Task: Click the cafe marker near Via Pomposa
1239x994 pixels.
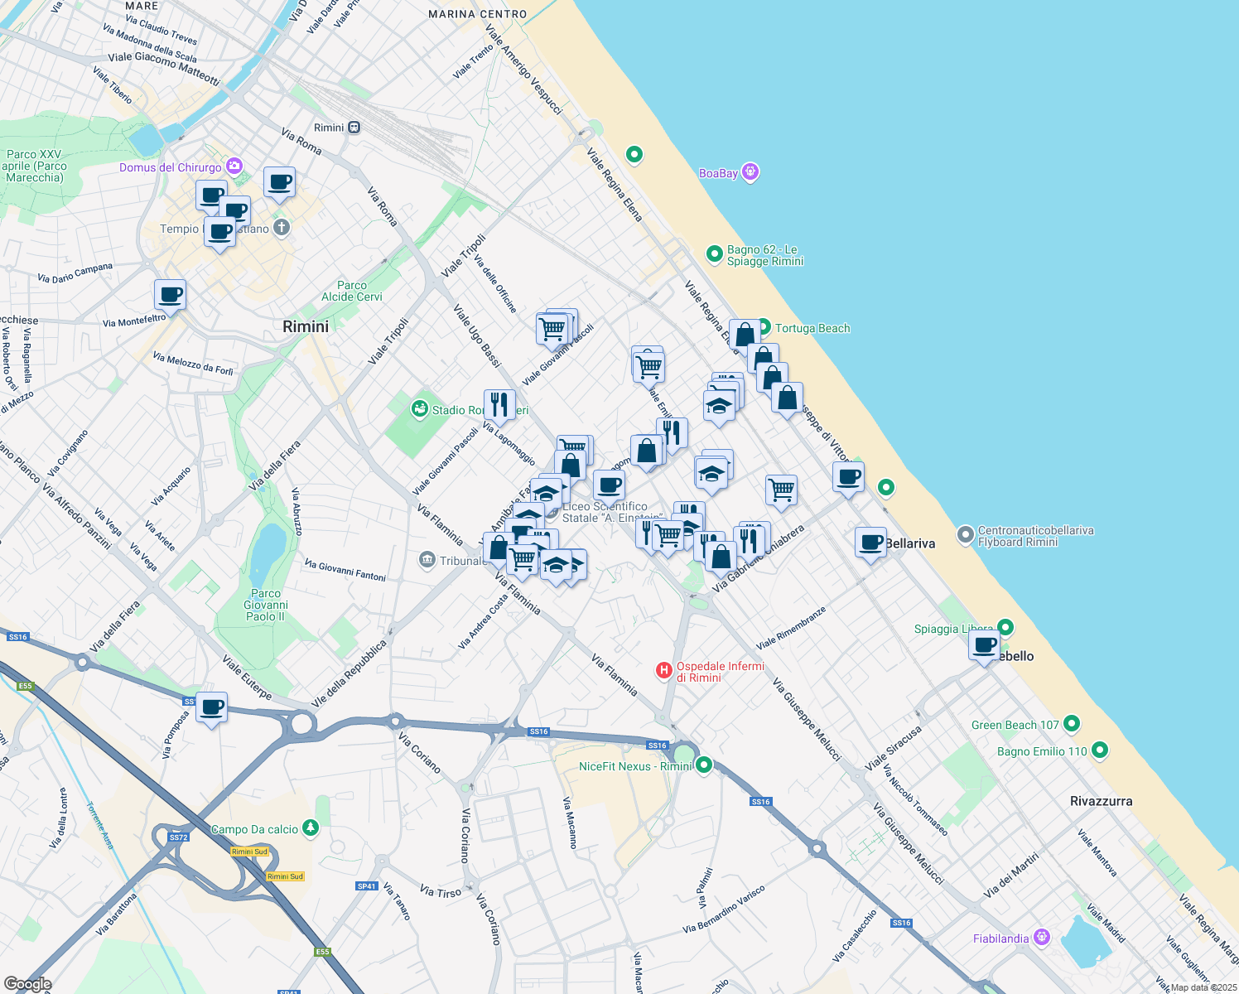Action: point(212,708)
